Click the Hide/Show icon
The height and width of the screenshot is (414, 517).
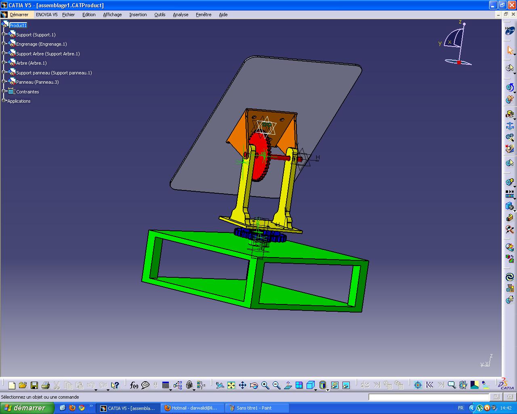click(x=334, y=385)
